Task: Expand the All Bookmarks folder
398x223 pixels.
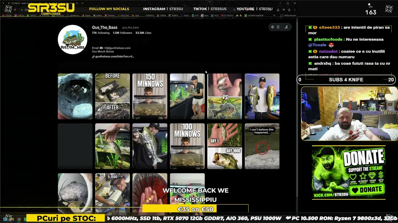Action: click(288, 15)
